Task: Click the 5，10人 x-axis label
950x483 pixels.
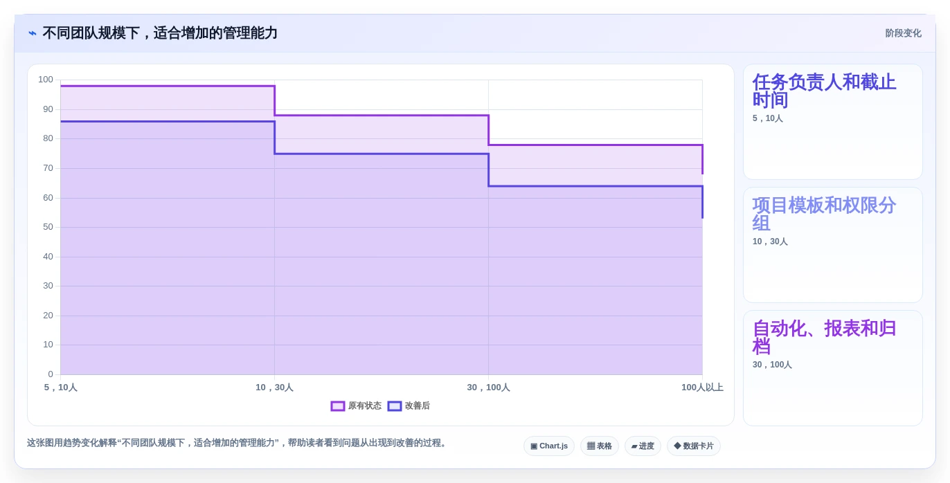Action: [x=61, y=388]
